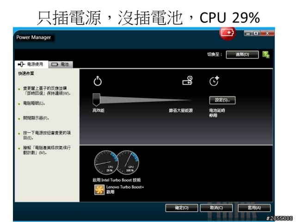Click the 節省大量能源 label
Image resolution: width=296 pixels, height=222 pixels.
181,111
